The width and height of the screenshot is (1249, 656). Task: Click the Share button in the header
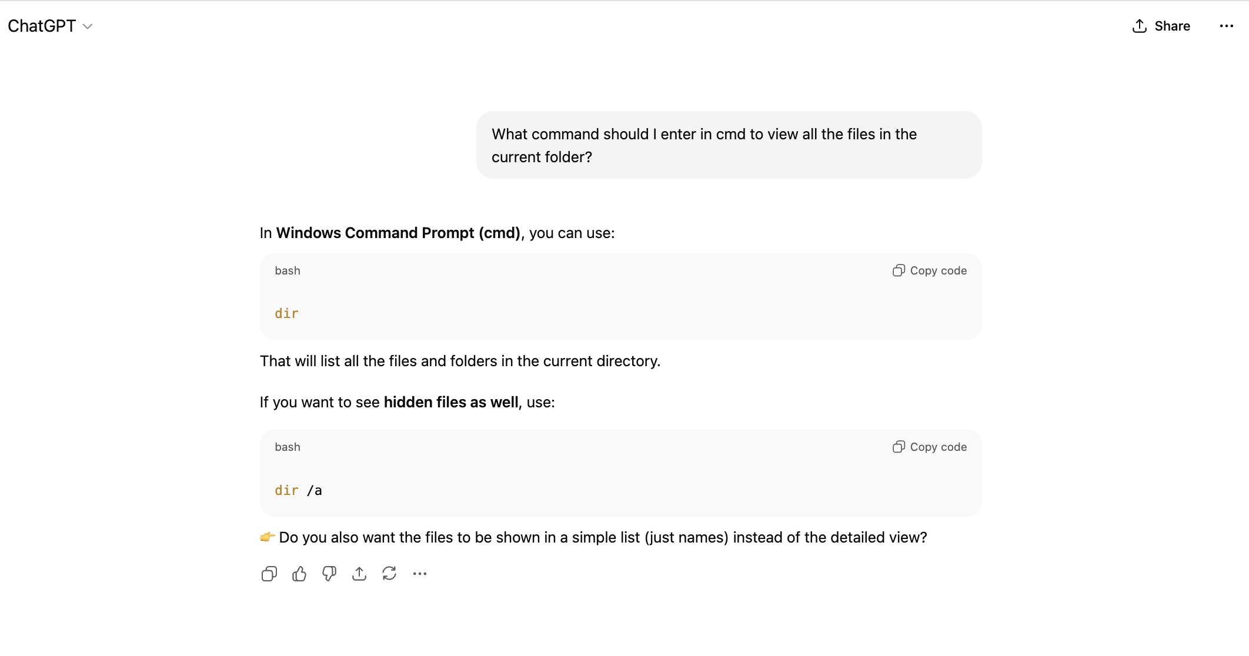tap(1161, 26)
